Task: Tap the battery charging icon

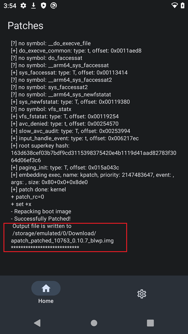Action: (x=183, y=6)
